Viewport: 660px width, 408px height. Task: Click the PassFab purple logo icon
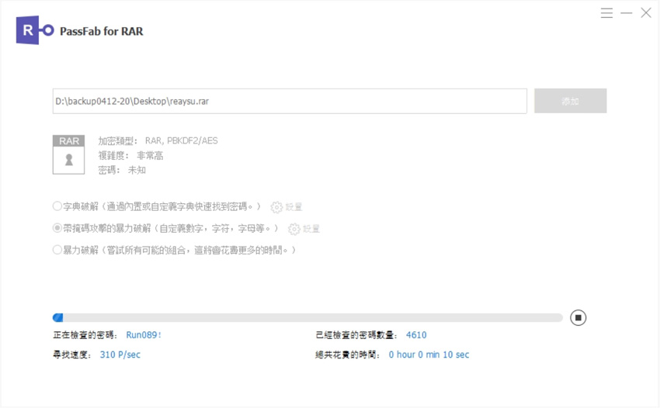29,30
